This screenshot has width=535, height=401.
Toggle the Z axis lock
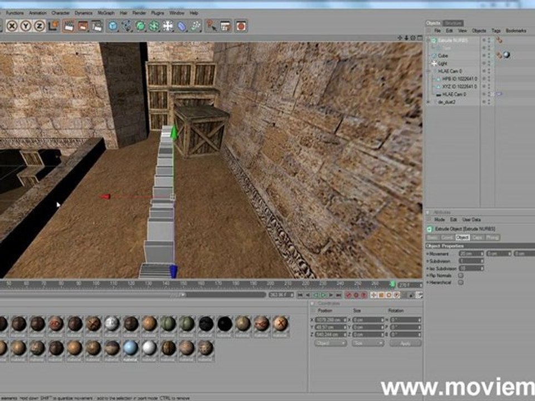click(39, 26)
